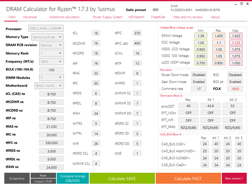The image size is (252, 189).
Task: Click the Reset button
Action: [43, 175]
